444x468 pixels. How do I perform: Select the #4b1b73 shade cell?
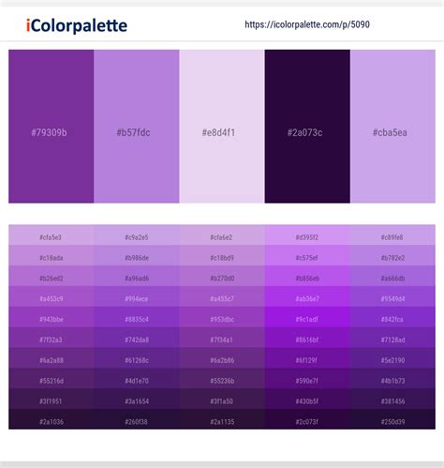pos(392,378)
